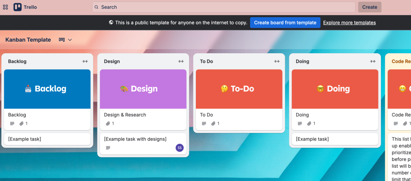Click description icon on To Do card

[204, 124]
